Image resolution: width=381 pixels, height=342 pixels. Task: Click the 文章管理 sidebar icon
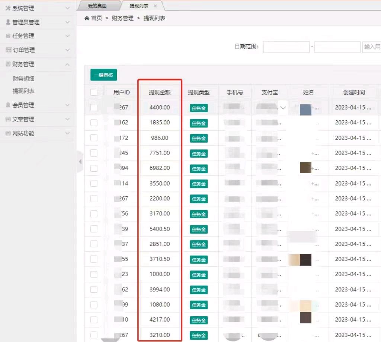(x=8, y=119)
